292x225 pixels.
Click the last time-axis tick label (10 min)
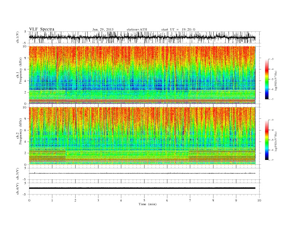259,200
